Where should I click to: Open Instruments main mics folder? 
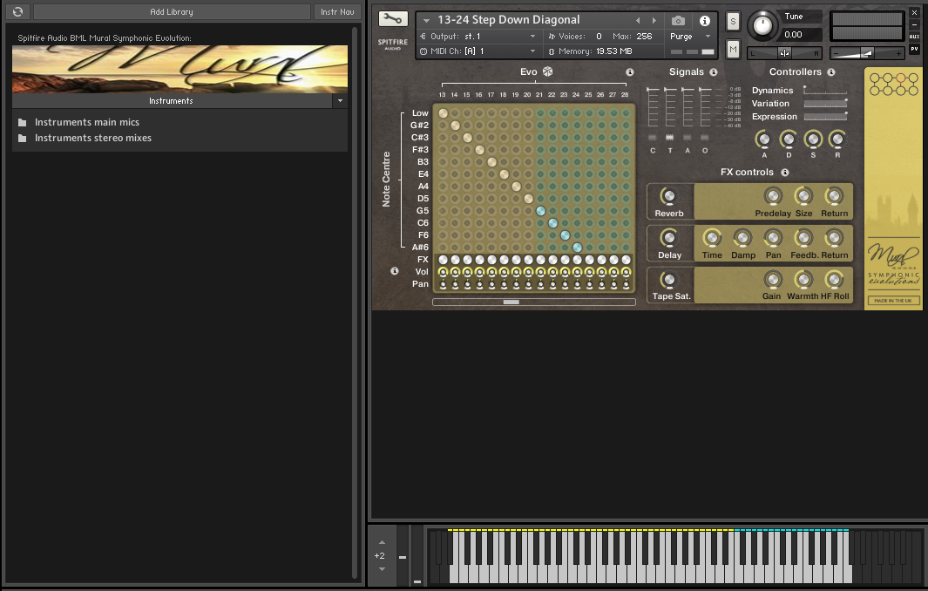[87, 123]
